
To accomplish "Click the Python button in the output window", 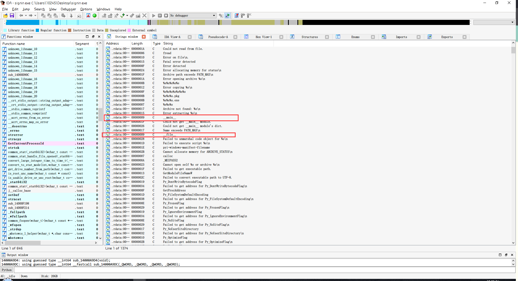I will pyautogui.click(x=6, y=270).
